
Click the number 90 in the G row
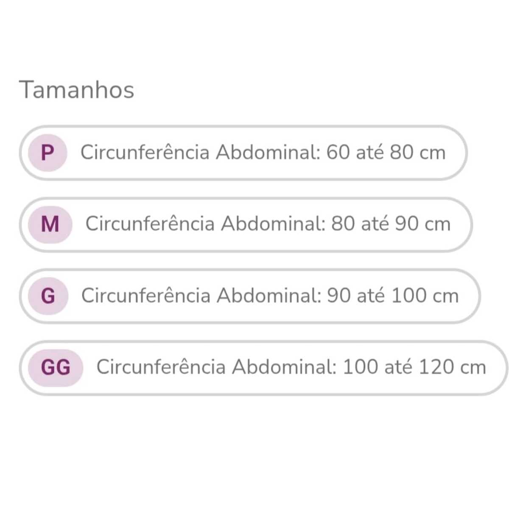coord(339,296)
